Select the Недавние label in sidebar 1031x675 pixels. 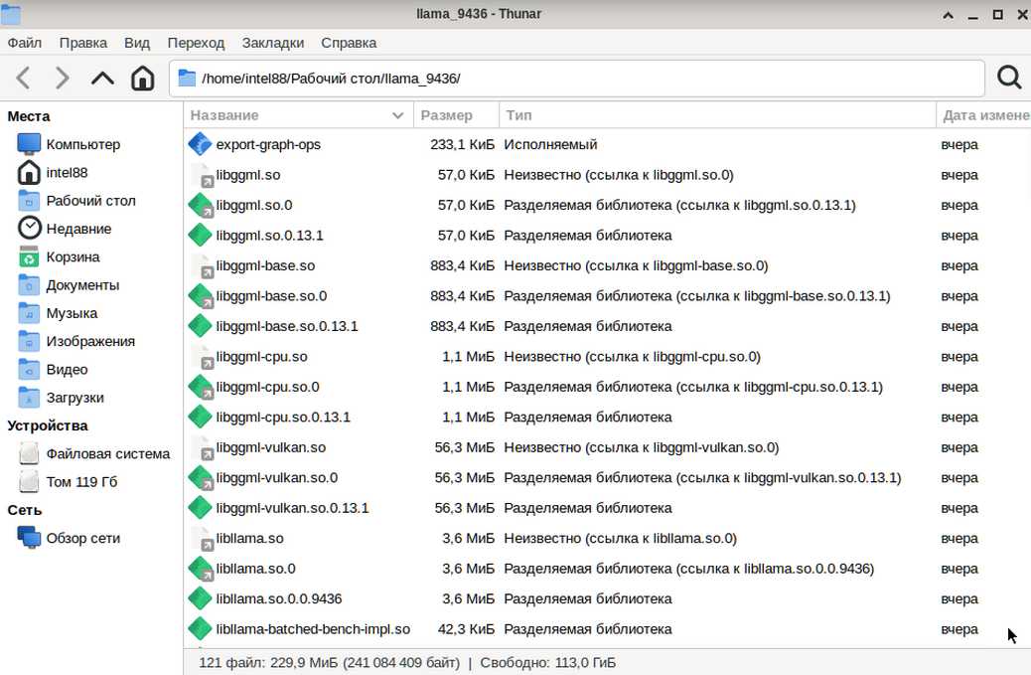(x=78, y=229)
